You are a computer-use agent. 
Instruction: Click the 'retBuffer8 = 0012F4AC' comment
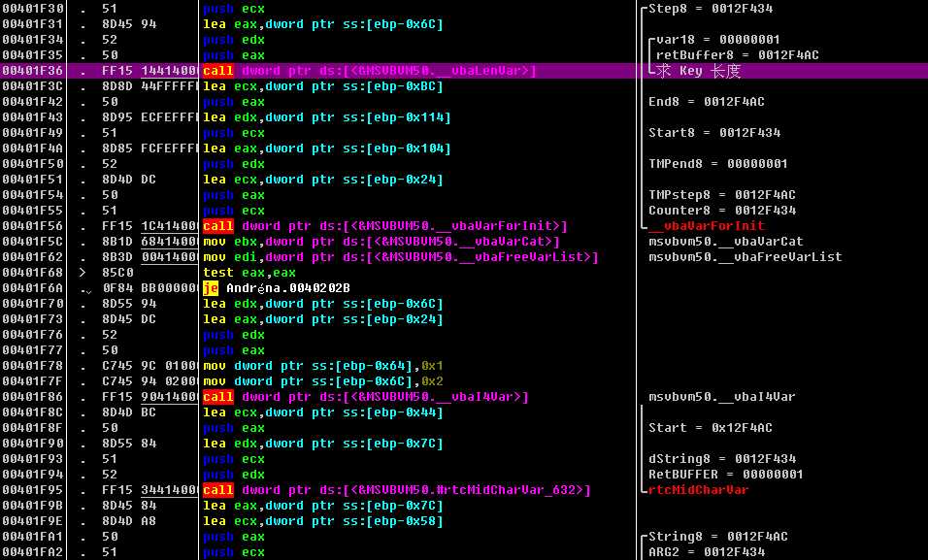coord(738,55)
